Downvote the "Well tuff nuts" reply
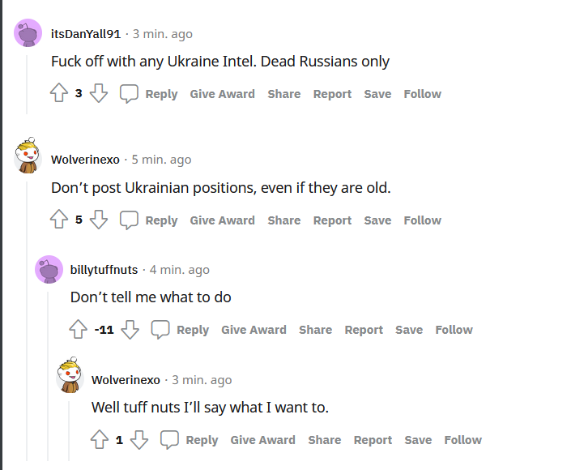The width and height of the screenshot is (571, 470). 139,440
